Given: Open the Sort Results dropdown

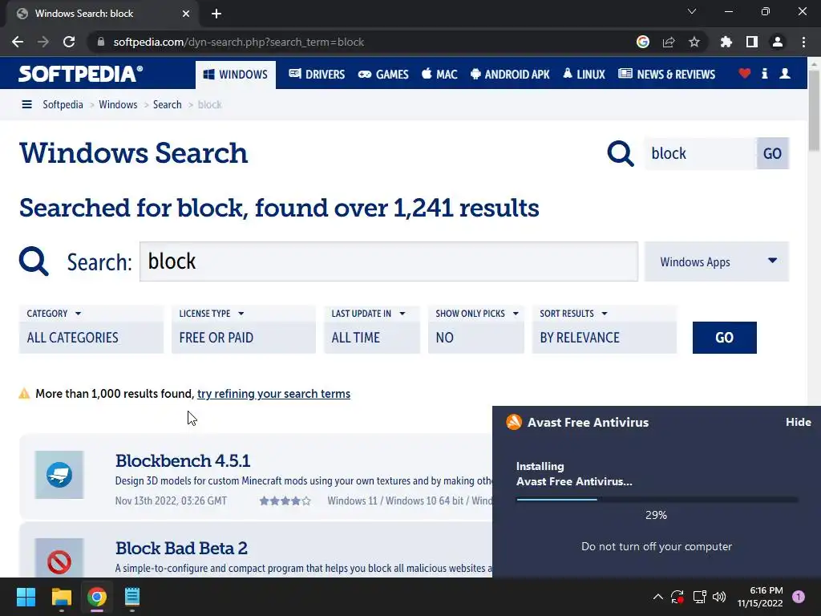Looking at the screenshot, I should coord(574,314).
